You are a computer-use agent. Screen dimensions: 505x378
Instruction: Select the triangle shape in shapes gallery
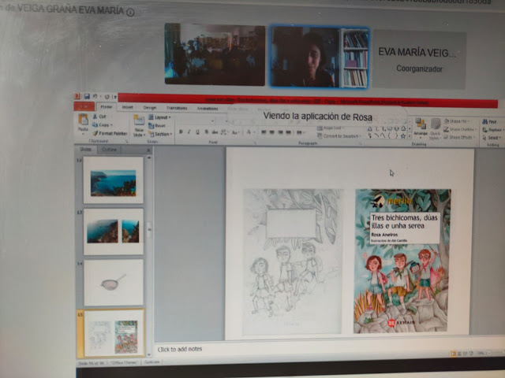pos(370,128)
